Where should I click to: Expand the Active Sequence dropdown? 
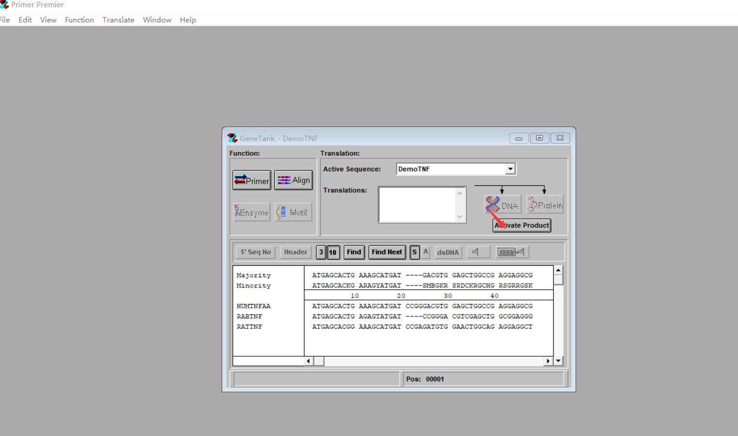(x=510, y=169)
